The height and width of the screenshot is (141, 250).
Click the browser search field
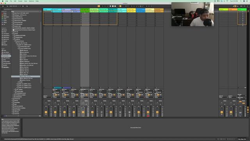point(21,9)
